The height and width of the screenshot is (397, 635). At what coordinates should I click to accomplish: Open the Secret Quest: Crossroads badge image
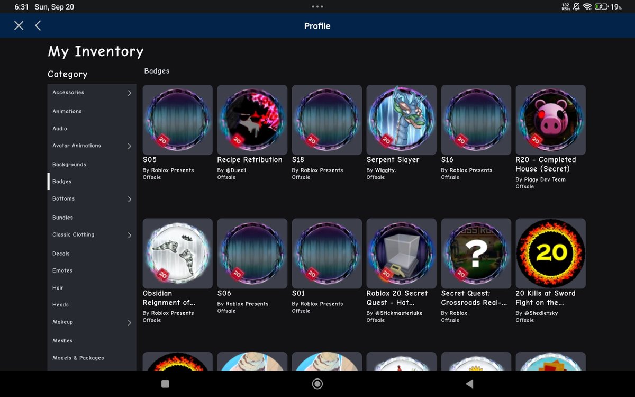pos(476,254)
